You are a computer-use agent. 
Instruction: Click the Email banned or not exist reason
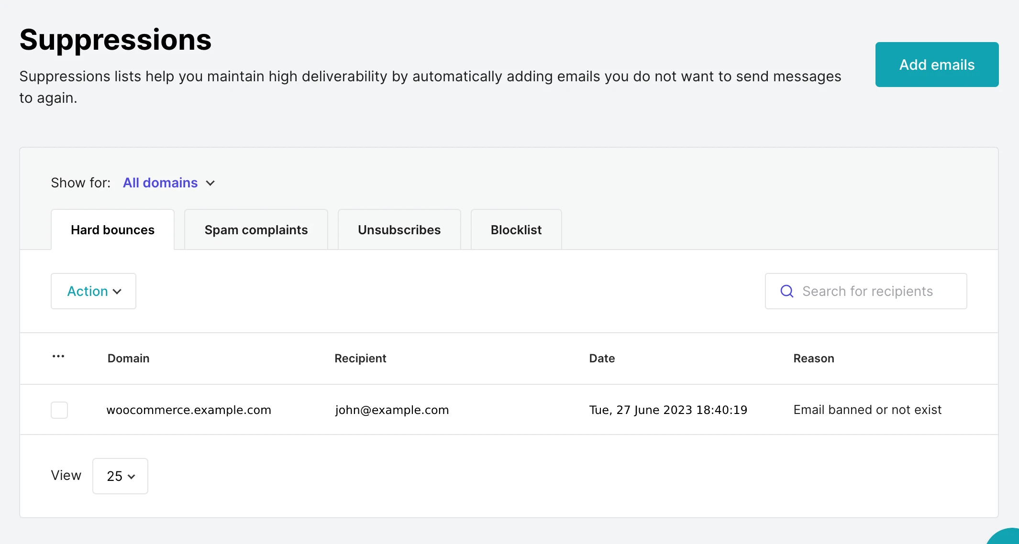click(x=867, y=410)
